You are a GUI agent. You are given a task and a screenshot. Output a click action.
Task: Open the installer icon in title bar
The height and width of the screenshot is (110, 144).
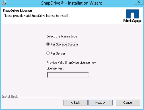pyautogui.click(x=4, y=3)
